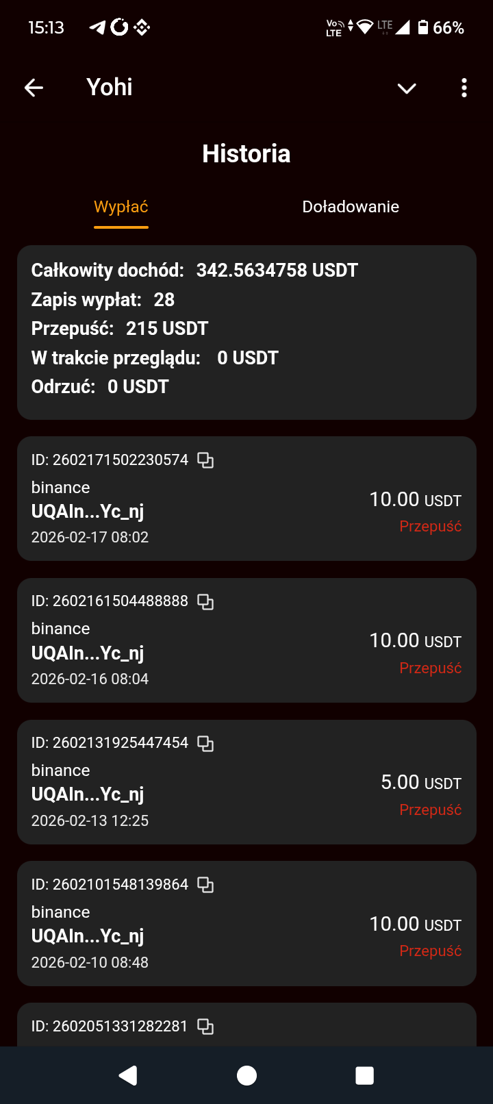Tap the back arrow next to Yohi
This screenshot has width=493, height=1104.
tap(34, 88)
